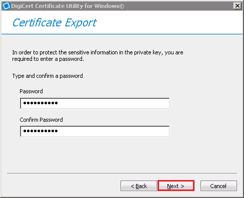This screenshot has height=198, width=244.
Task: Cancel the certificate export
Action: [218, 186]
